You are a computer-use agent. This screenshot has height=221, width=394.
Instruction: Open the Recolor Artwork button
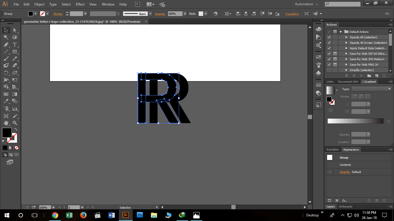(x=215, y=14)
